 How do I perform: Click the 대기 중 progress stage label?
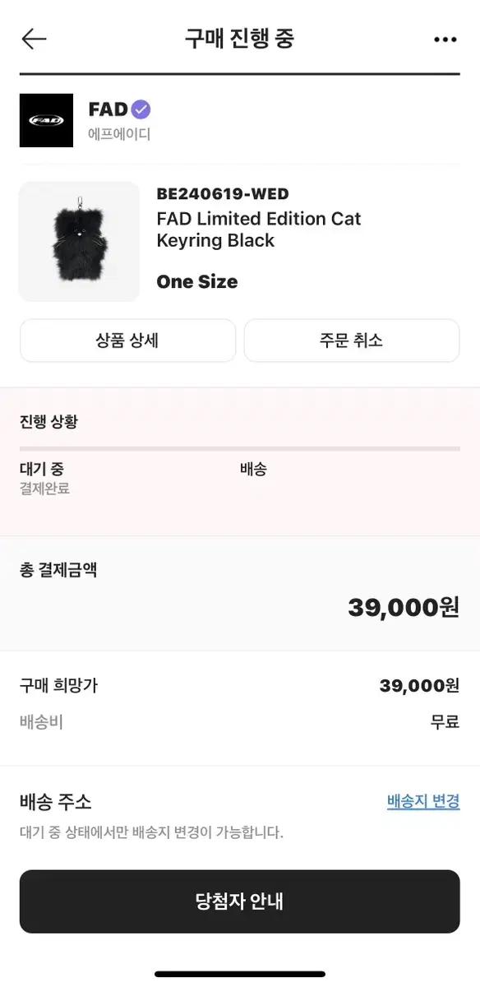pos(39,470)
